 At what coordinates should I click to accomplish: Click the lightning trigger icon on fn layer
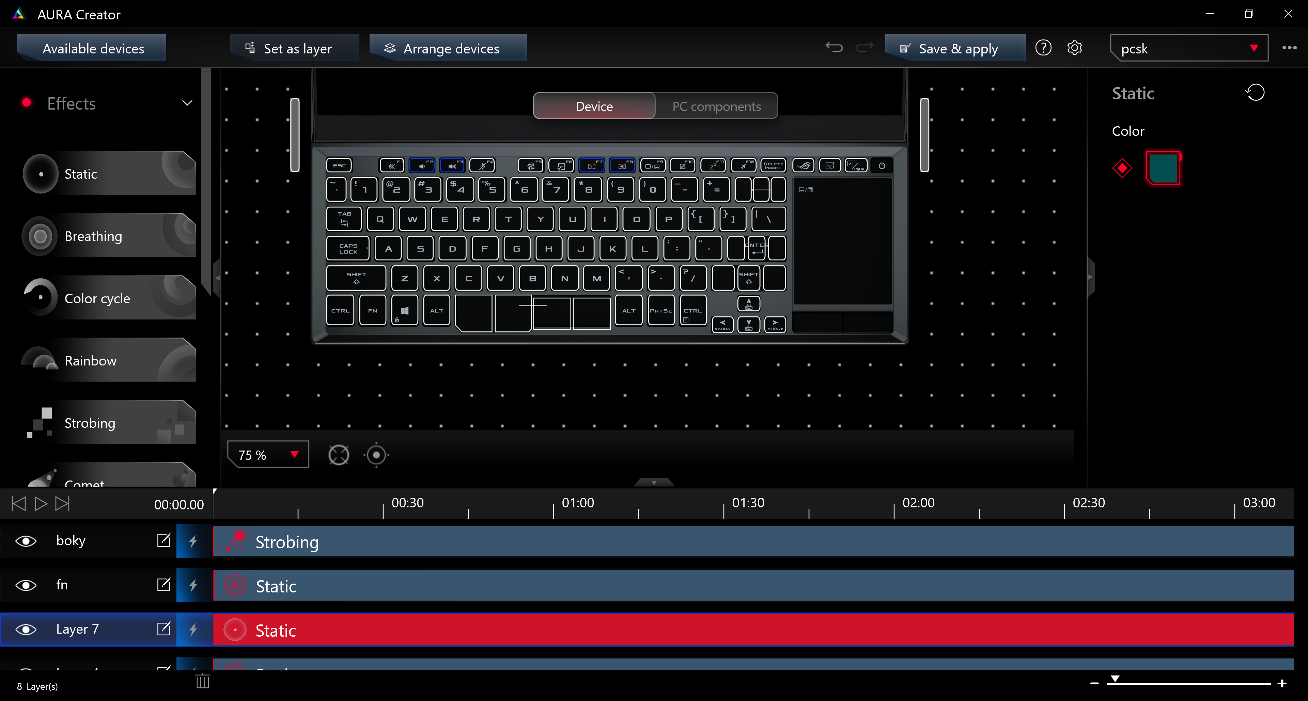(x=193, y=585)
